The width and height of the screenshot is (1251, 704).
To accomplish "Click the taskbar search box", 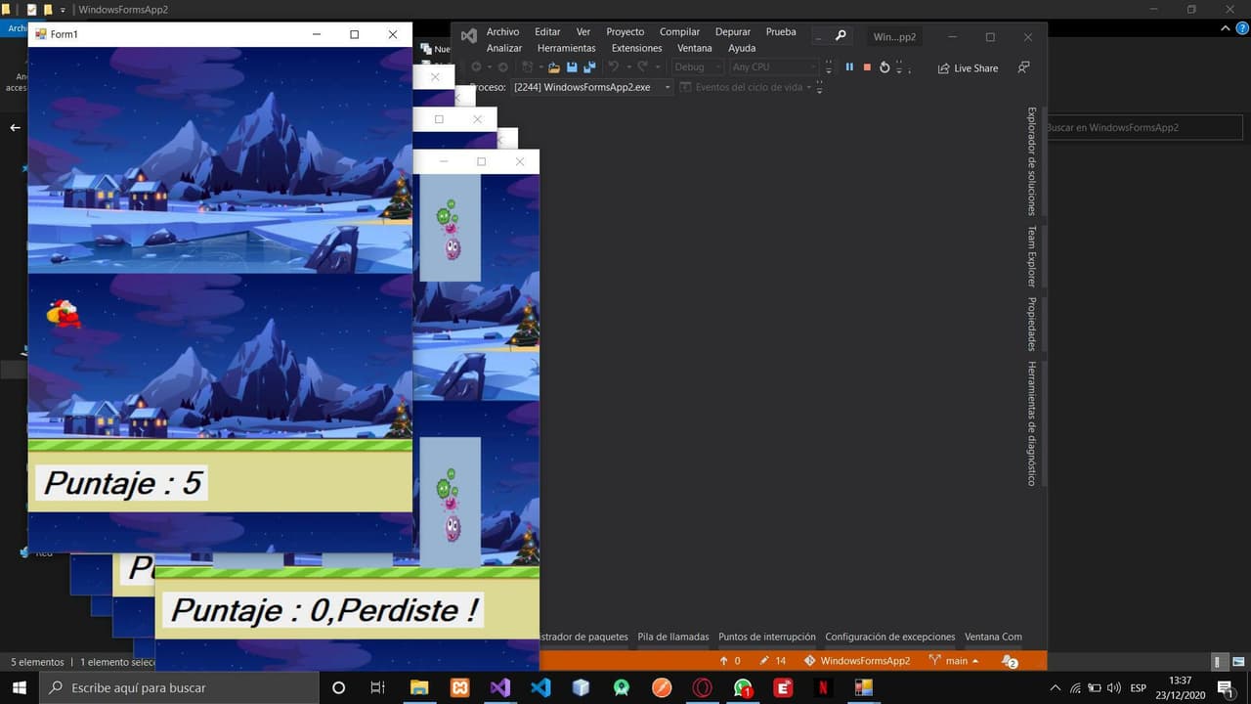I will [x=179, y=687].
